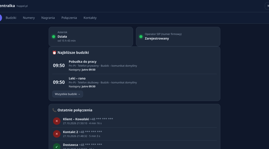Viewport: 269px width, 149px height.
Task: Switch to the Numery tab
Action: (x=29, y=18)
